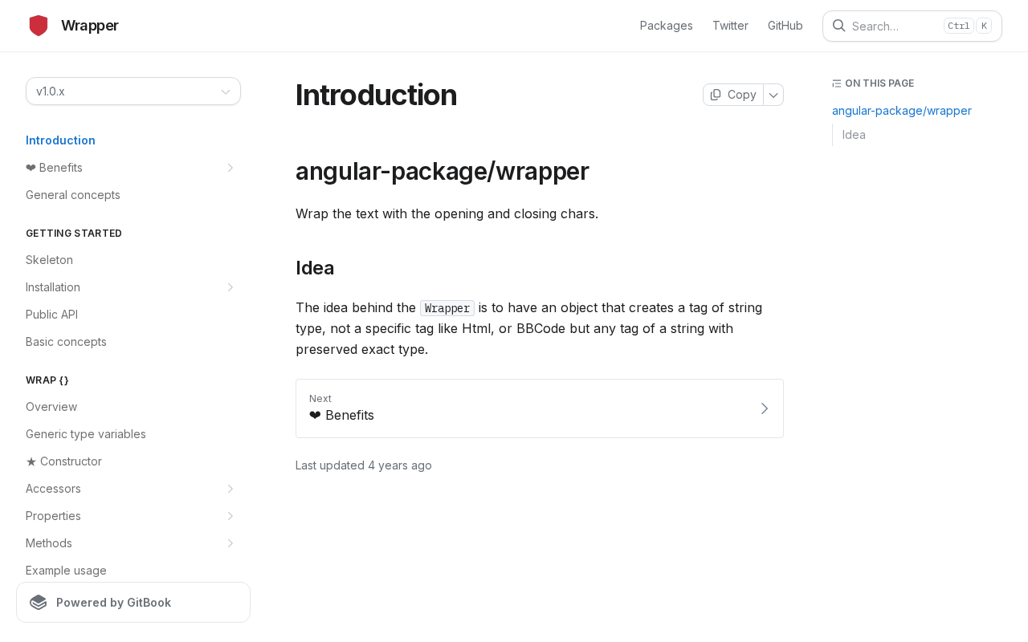Expand the Methods sidebar section
This screenshot has height=642, width=1028.
[230, 543]
